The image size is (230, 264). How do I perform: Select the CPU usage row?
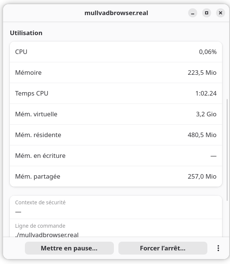(x=116, y=52)
